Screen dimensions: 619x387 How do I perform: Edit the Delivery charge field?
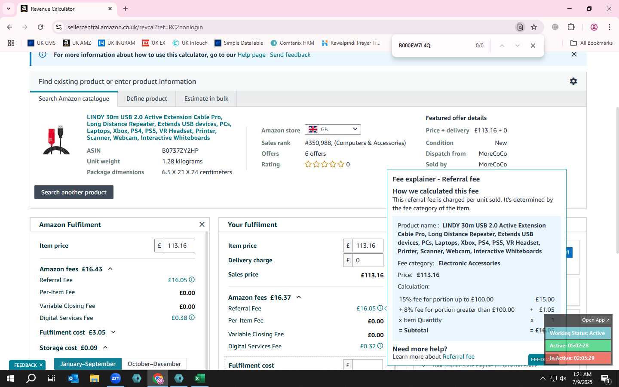point(368,260)
